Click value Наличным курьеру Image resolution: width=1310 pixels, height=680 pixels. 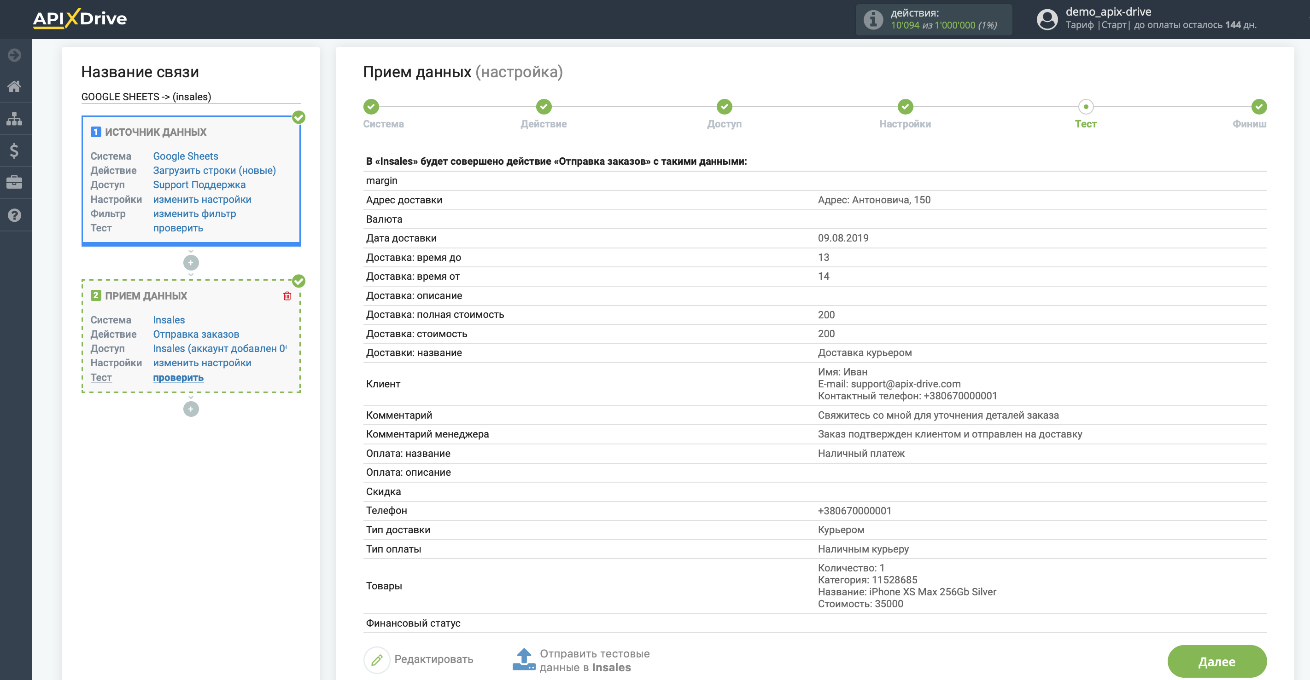[863, 549]
